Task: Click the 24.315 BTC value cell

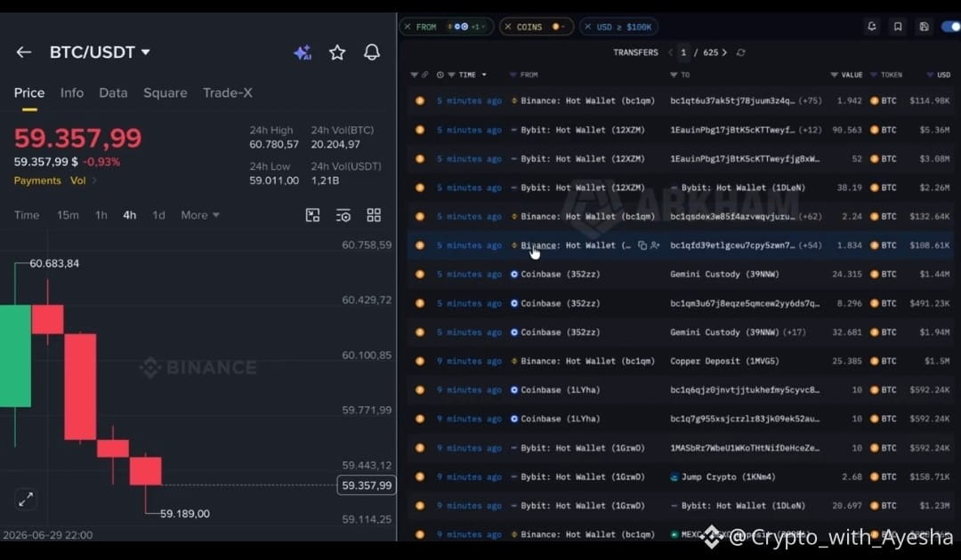Action: (x=846, y=274)
